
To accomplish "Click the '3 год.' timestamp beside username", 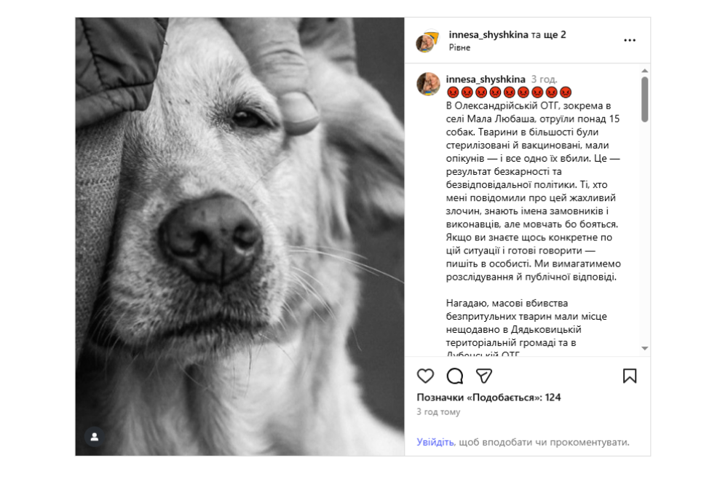I will (544, 79).
